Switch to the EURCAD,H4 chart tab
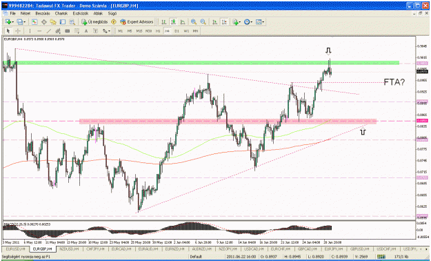The height and width of the screenshot is (261, 431). (121, 249)
